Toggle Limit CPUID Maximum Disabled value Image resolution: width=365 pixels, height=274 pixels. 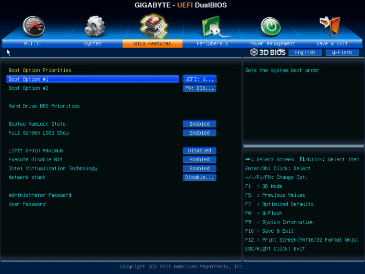tap(199, 150)
